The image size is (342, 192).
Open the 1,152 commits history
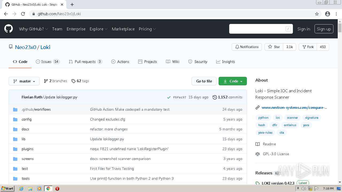(227, 97)
